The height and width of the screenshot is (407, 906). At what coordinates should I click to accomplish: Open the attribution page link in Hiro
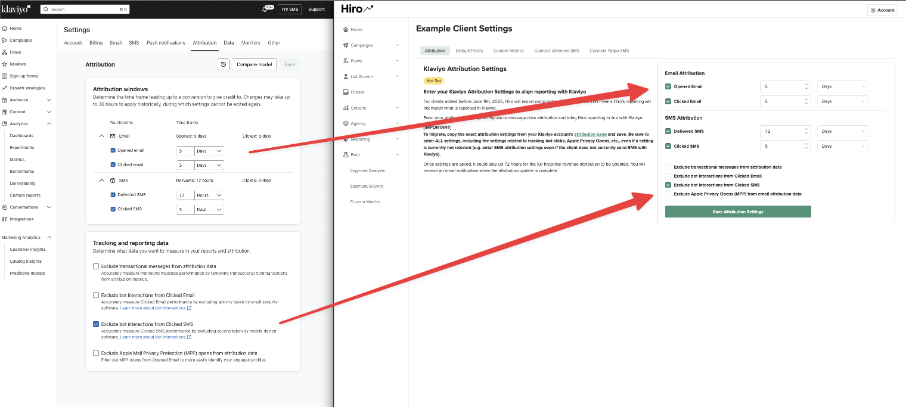coord(590,134)
